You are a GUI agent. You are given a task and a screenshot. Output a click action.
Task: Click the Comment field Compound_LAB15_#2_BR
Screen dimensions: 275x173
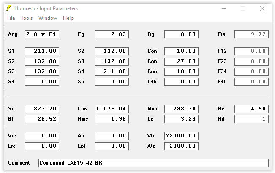(x=153, y=163)
